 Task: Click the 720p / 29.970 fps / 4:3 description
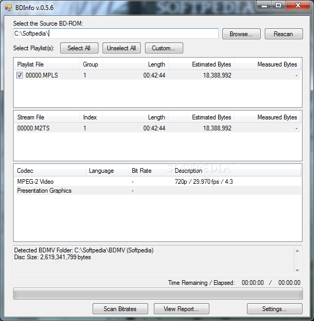tap(204, 182)
